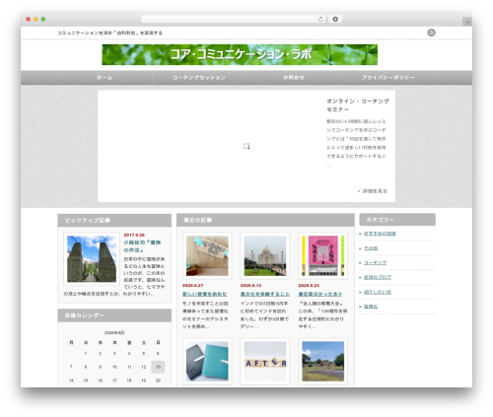Click the loading placeholder image in the slider
The width and height of the screenshot is (493, 417).
[246, 146]
